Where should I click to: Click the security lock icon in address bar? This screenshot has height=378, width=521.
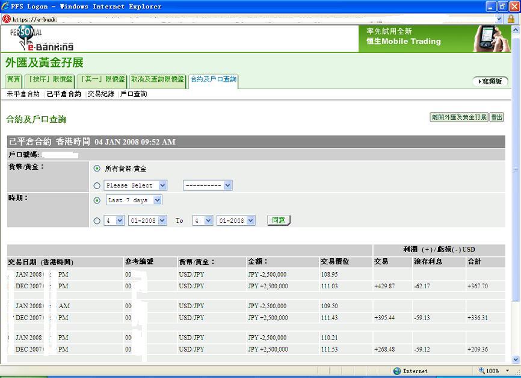click(511, 19)
